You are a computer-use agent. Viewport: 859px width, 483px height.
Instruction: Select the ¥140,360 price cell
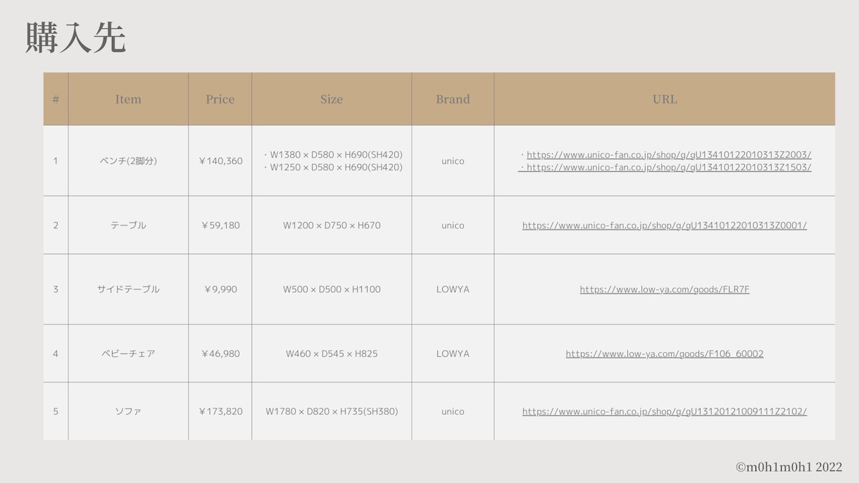point(220,161)
